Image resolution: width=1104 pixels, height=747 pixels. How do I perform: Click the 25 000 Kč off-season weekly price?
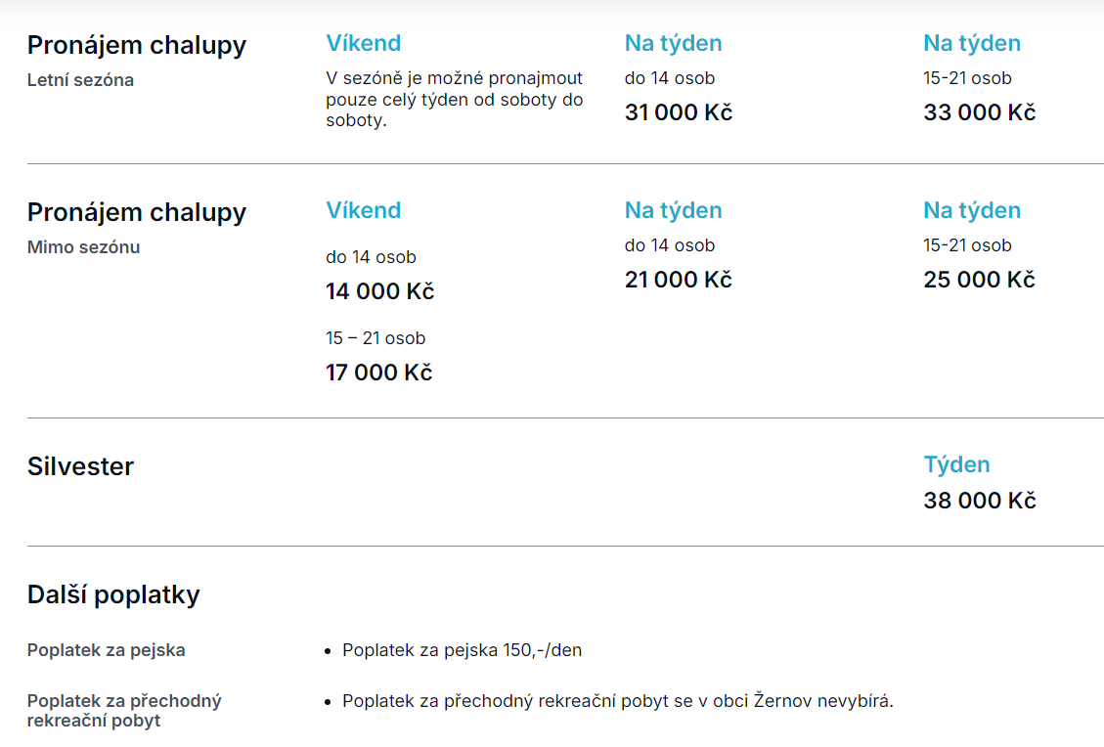pos(980,280)
